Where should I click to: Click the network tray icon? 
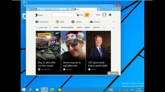tap(124, 90)
